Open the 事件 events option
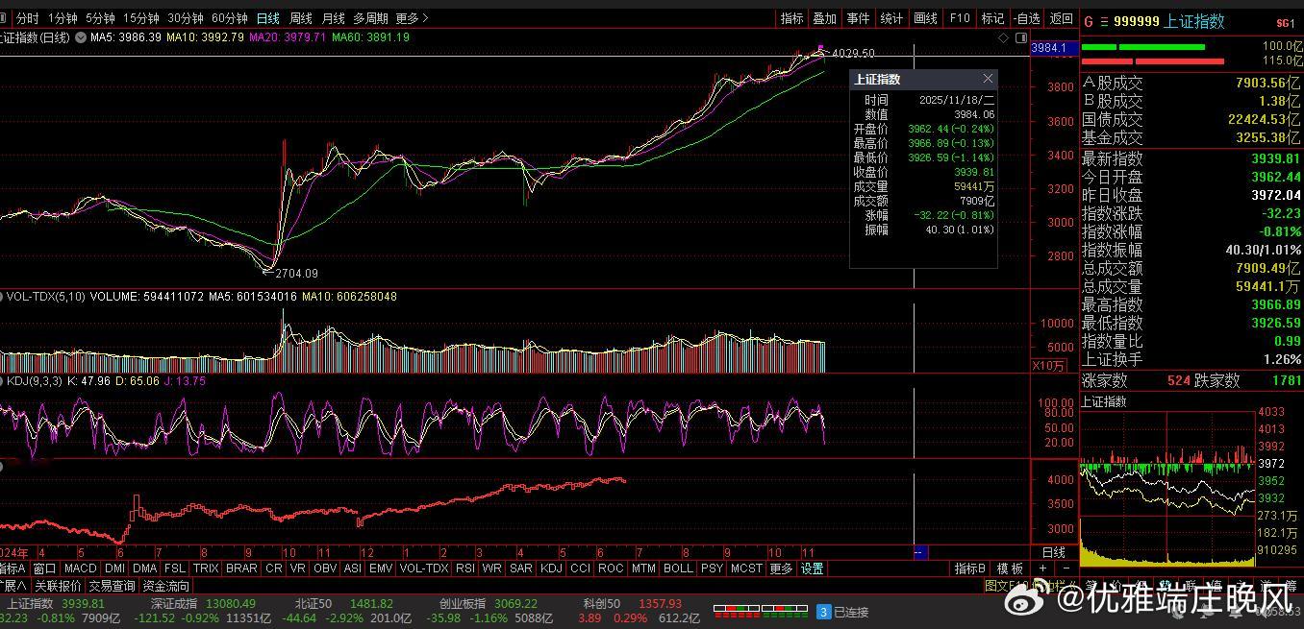 click(x=858, y=18)
